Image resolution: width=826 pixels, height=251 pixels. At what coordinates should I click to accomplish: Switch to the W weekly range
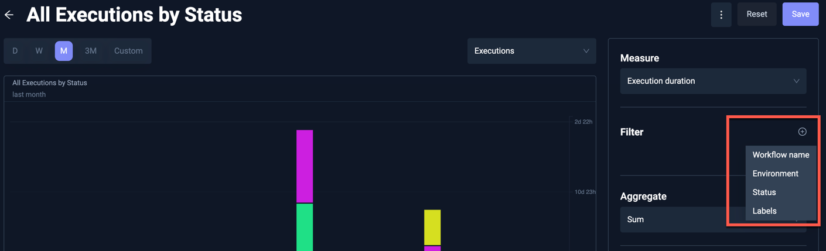click(39, 51)
